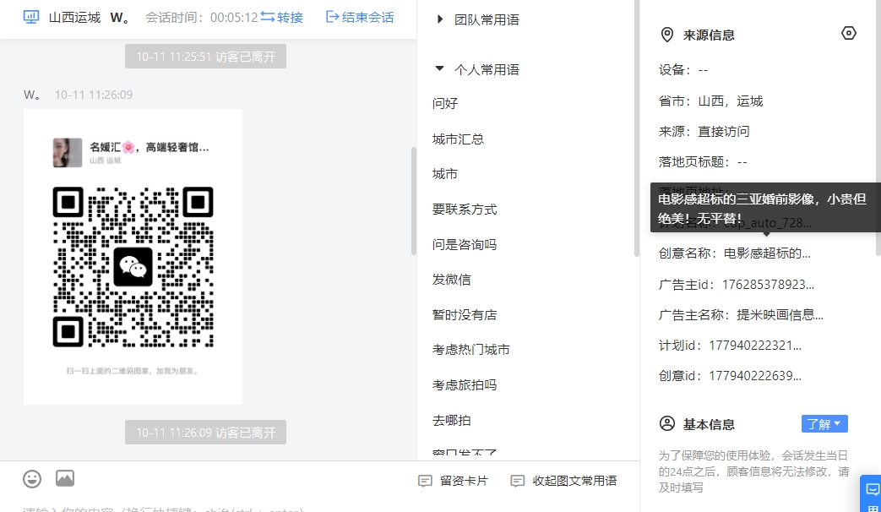The width and height of the screenshot is (881, 512).
Task: Click the 计划id 177940222321... value
Action: click(755, 345)
